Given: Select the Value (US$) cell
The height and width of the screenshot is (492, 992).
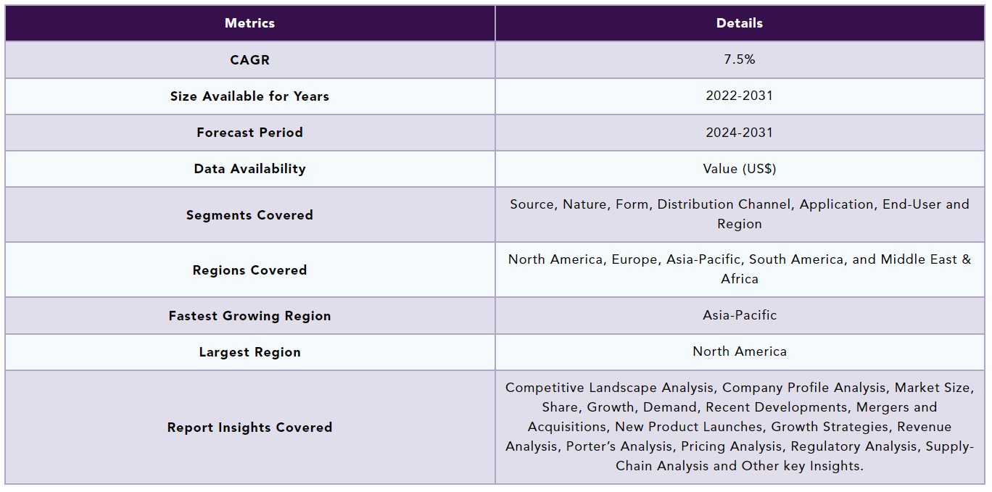Looking at the screenshot, I should [740, 169].
